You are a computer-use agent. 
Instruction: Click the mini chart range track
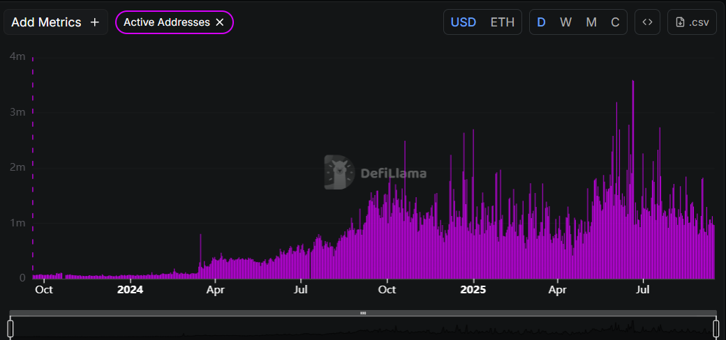click(363, 330)
